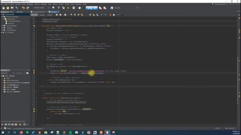Switch to the History editor view
Viewport: 241px width, 135px height.
point(50,15)
